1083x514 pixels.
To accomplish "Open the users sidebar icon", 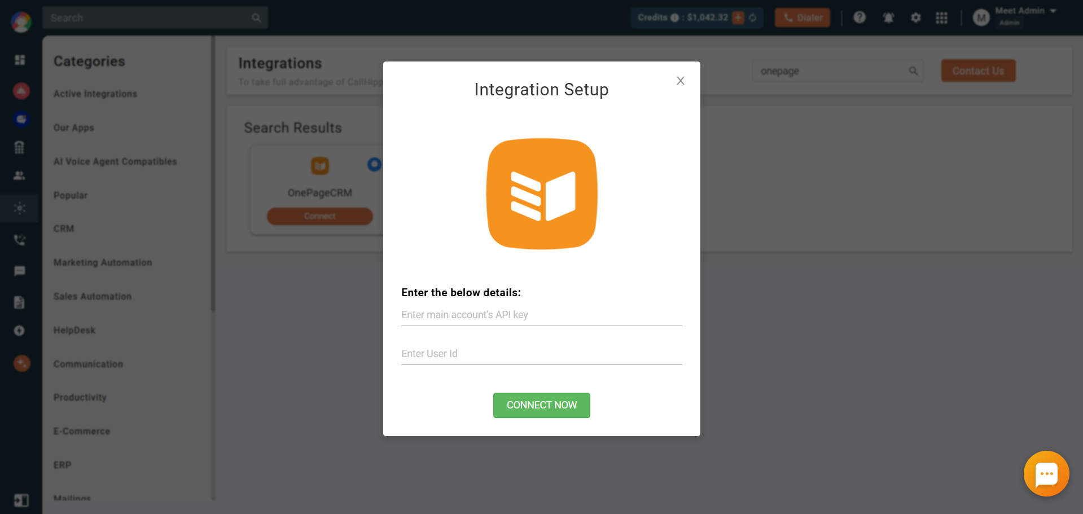I will (19, 175).
